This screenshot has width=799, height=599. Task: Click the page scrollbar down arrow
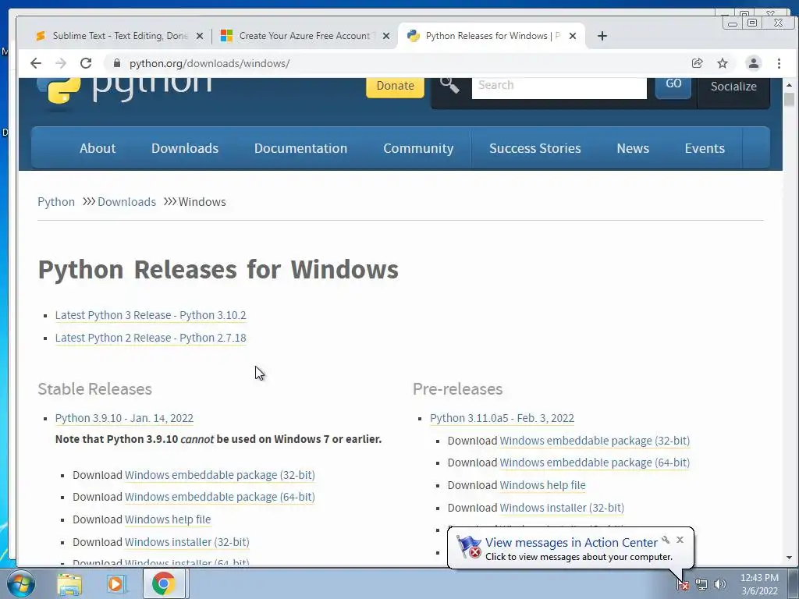[x=790, y=558]
